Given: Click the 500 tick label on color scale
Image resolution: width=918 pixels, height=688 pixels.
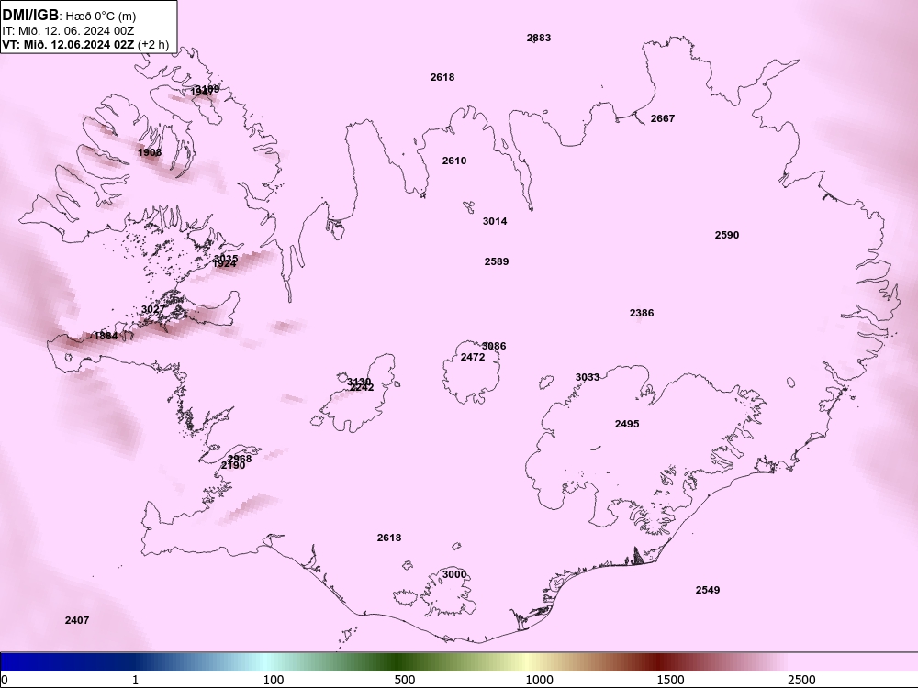Looking at the screenshot, I should tap(405, 680).
